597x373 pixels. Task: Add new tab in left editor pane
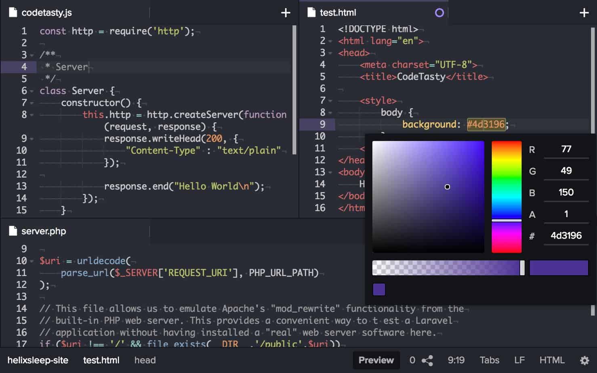[x=286, y=13]
